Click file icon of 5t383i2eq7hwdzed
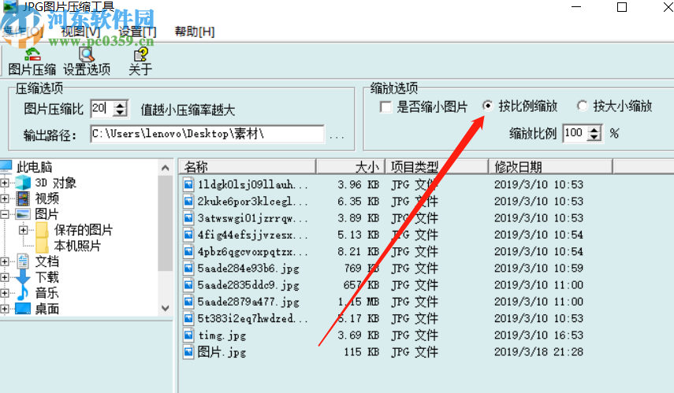Screen dimensions: 674x393 (x=188, y=318)
